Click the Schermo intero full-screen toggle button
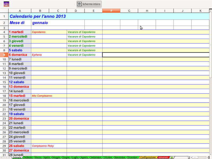 coord(89,4)
